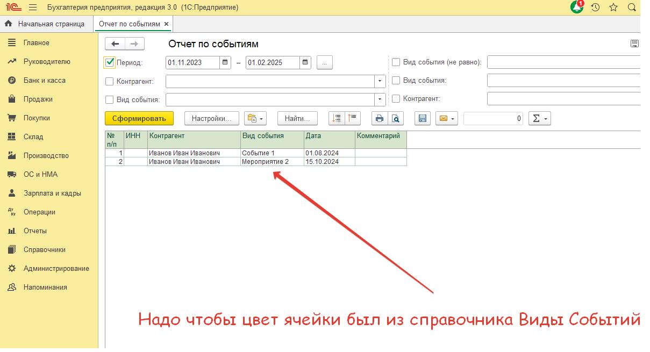
Task: Open favorites star icon
Action: pos(613,8)
